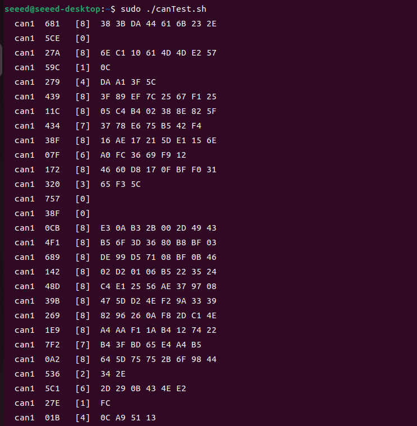The image size is (417, 426).
Task: Click the 11C frame identifier
Action: 52,111
